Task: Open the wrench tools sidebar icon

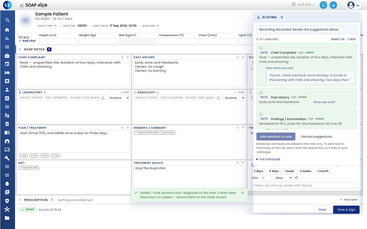Action: [7, 158]
